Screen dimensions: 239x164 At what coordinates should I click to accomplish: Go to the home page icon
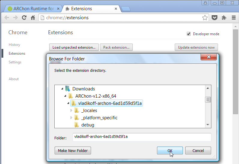[33, 18]
